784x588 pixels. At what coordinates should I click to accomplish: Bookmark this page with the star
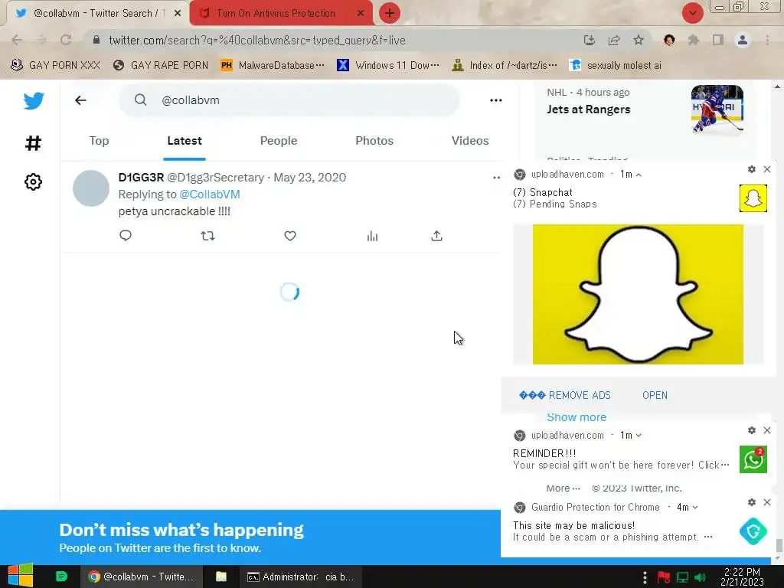[639, 40]
